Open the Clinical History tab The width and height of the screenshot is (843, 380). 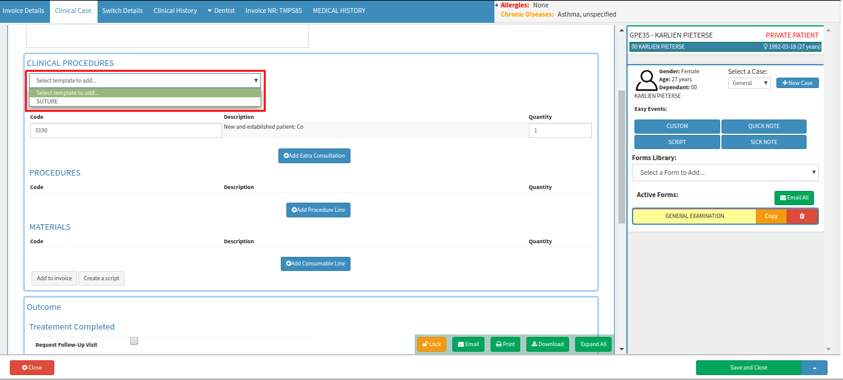click(175, 11)
